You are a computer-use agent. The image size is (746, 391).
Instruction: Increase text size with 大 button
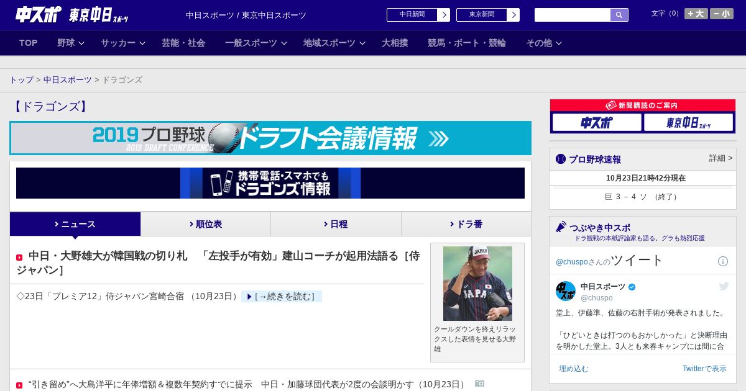tap(696, 14)
